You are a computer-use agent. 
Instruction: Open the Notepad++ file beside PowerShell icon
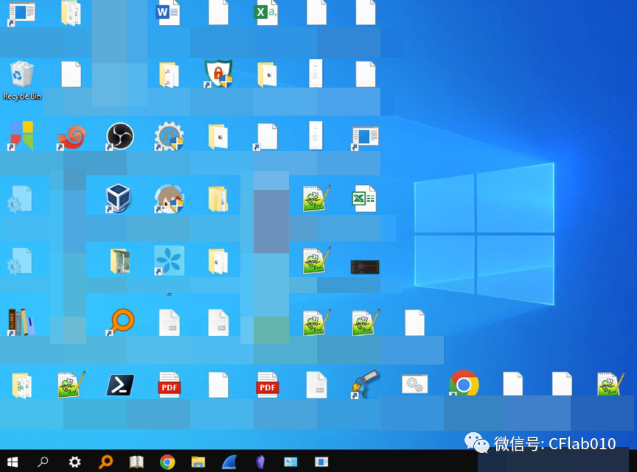(x=71, y=384)
